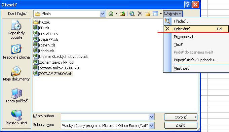Select file ZOZNAM ŽIAKOV.xls
Viewport: 229px width, 132px height.
click(53, 74)
